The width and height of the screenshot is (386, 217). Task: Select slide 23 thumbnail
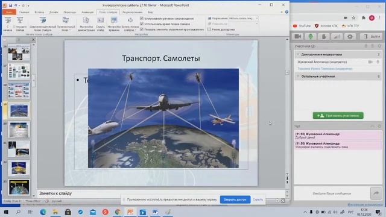pyautogui.click(x=19, y=187)
